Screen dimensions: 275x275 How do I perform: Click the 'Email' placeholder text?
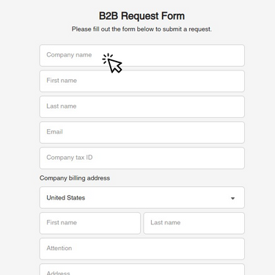pyautogui.click(x=54, y=132)
